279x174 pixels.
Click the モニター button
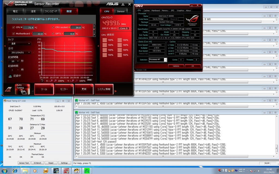[64, 89]
